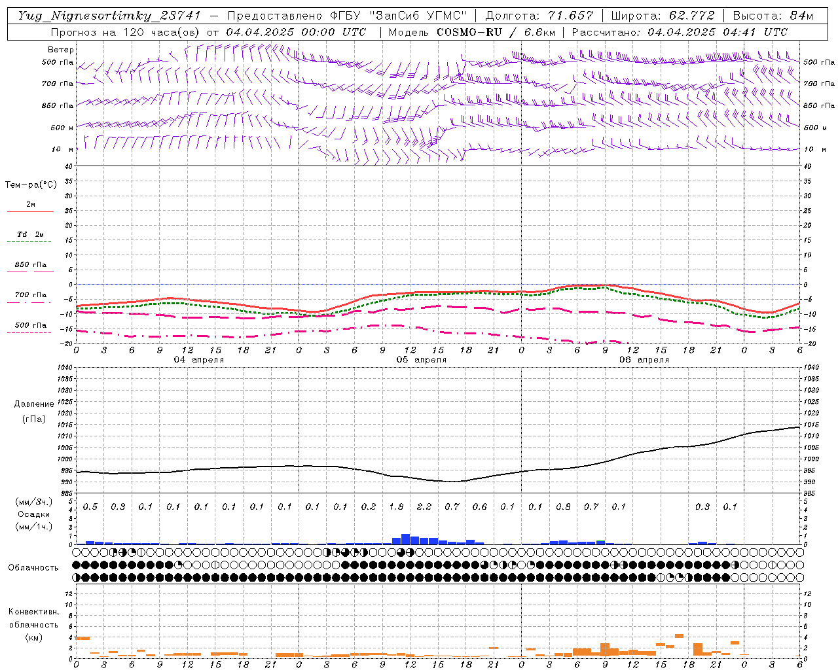838x670 pixels.
Task: Click the '06 апреля' date label
Action: [x=644, y=360]
